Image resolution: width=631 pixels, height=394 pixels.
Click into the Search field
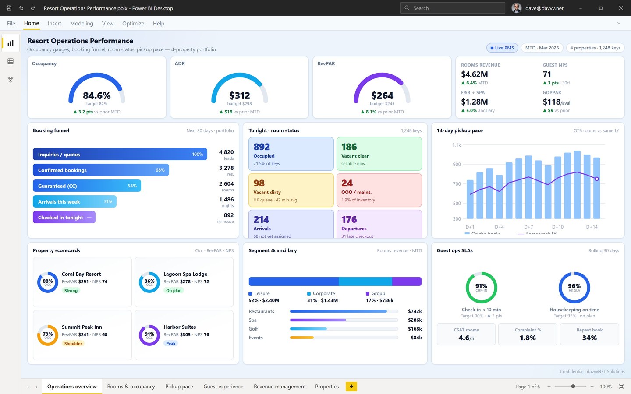click(453, 8)
